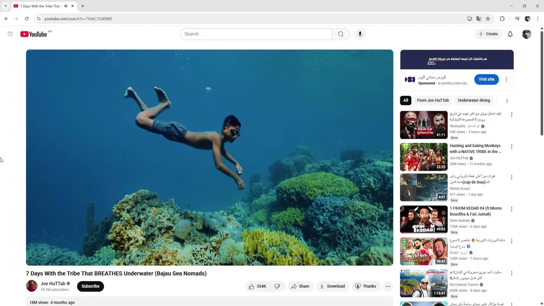Open options for Abulsadiq video
The image size is (544, 306).
512,115
